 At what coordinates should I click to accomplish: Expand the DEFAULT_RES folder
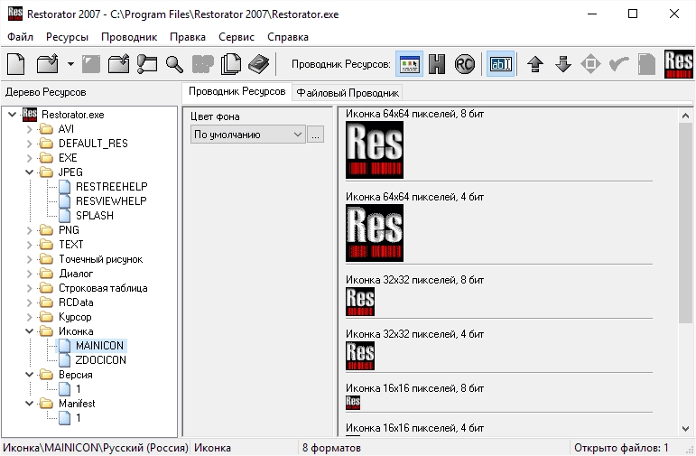tap(29, 144)
